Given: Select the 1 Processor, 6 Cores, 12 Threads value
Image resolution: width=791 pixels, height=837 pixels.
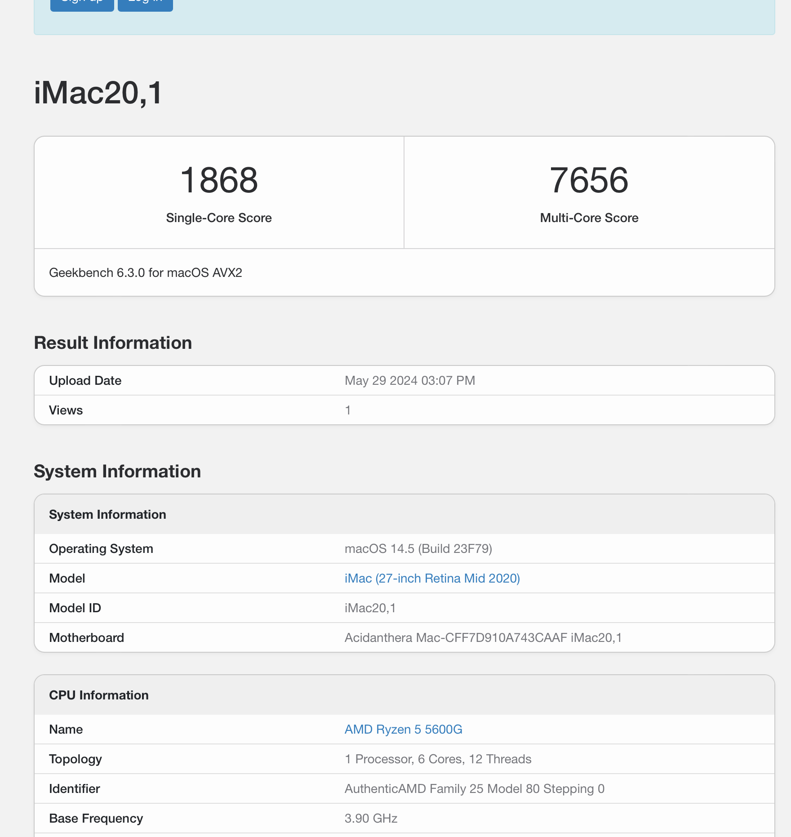Looking at the screenshot, I should pyautogui.click(x=438, y=759).
